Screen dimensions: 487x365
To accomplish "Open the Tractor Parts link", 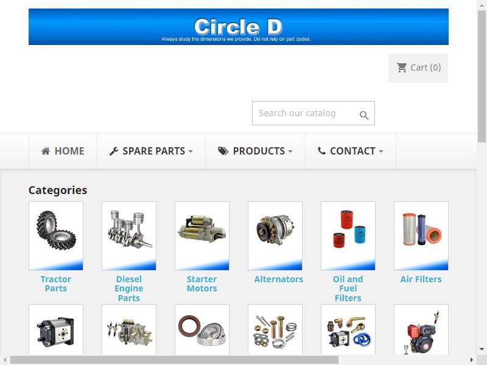I will tap(56, 283).
